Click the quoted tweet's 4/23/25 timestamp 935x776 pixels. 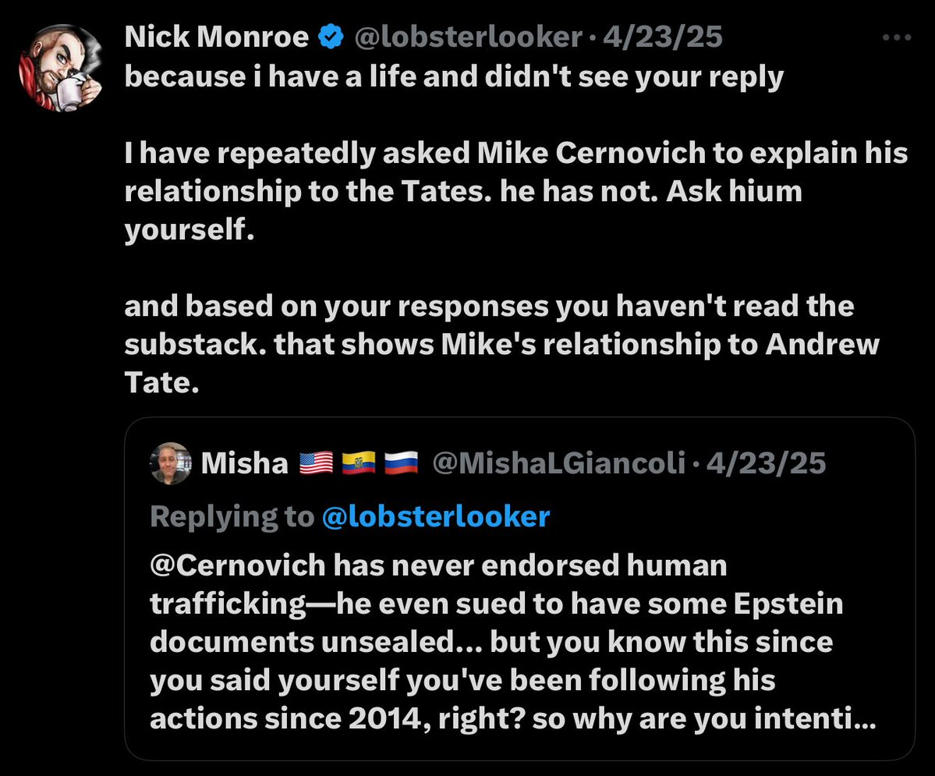[766, 464]
